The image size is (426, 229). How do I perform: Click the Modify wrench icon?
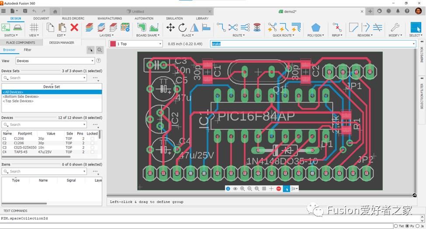pos(395,28)
